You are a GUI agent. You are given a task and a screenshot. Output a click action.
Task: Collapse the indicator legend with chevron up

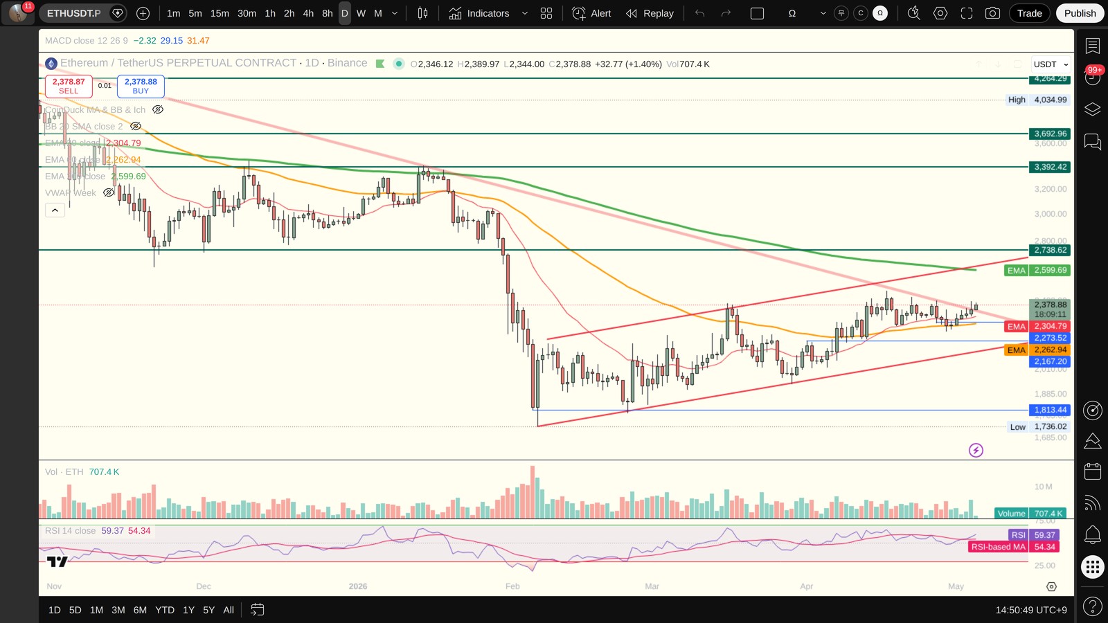[x=55, y=210]
